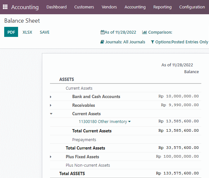Open the Reporting menu

pos(162,7)
